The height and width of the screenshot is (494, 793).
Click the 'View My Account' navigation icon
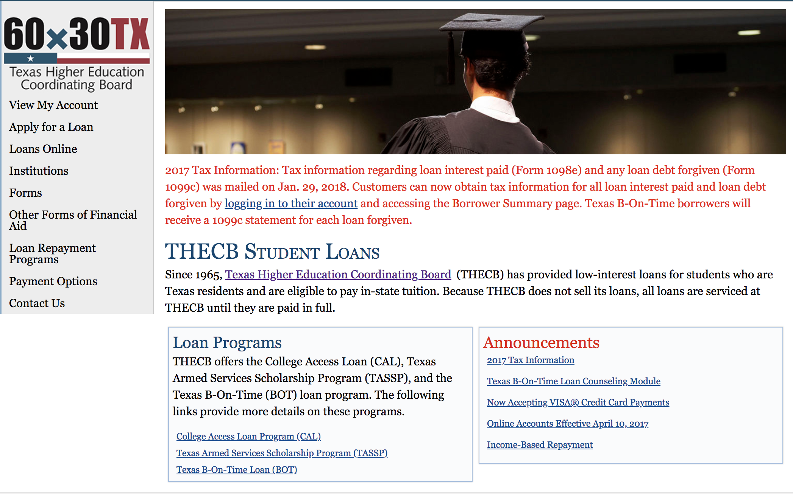(x=54, y=104)
